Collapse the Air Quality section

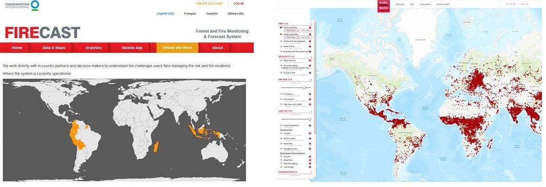point(311,56)
